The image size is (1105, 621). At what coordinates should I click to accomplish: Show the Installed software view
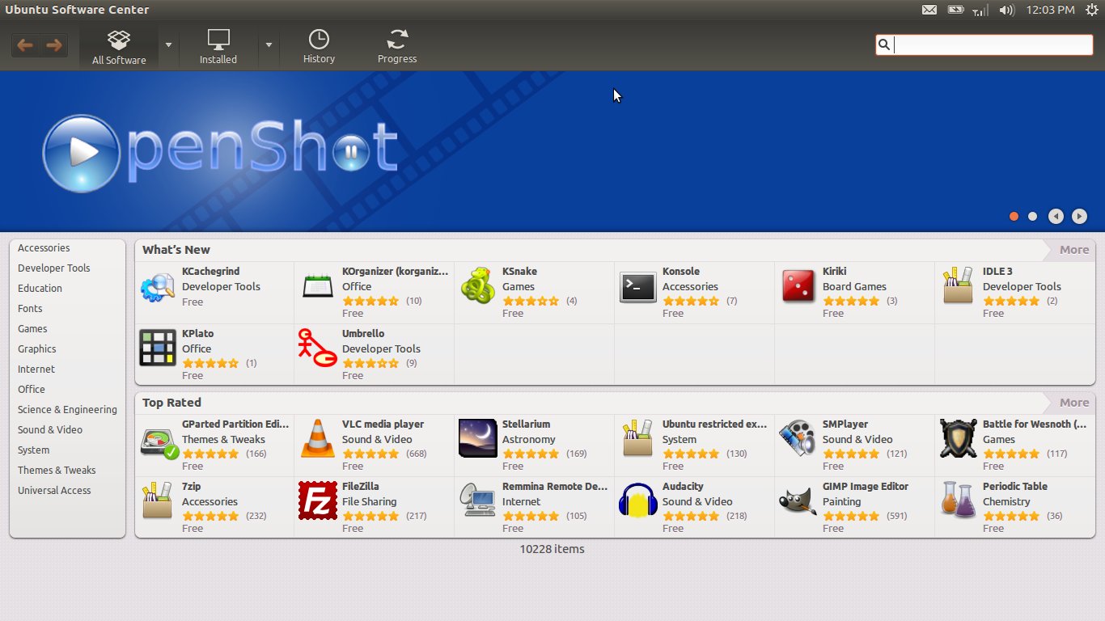click(x=218, y=47)
